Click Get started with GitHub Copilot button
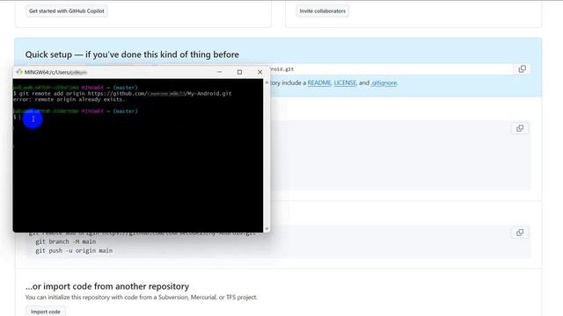 (x=67, y=11)
